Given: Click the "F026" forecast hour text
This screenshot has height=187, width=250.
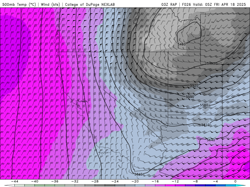Looking at the screenshot, I should click(x=186, y=5).
